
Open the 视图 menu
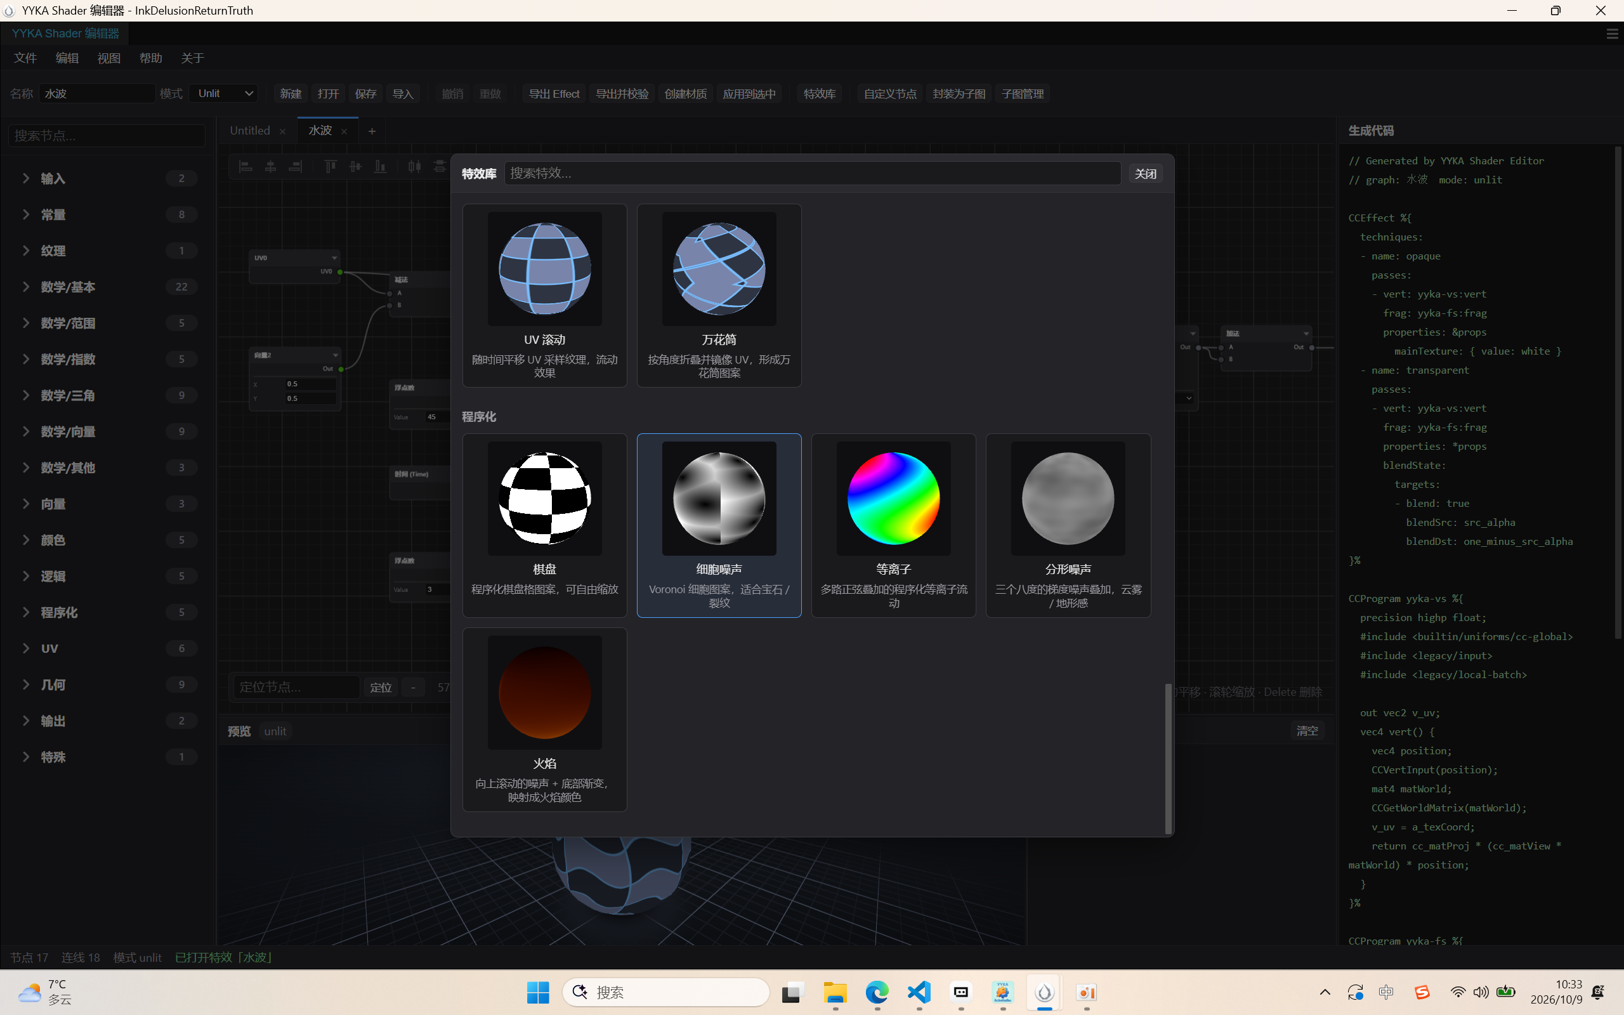(108, 58)
